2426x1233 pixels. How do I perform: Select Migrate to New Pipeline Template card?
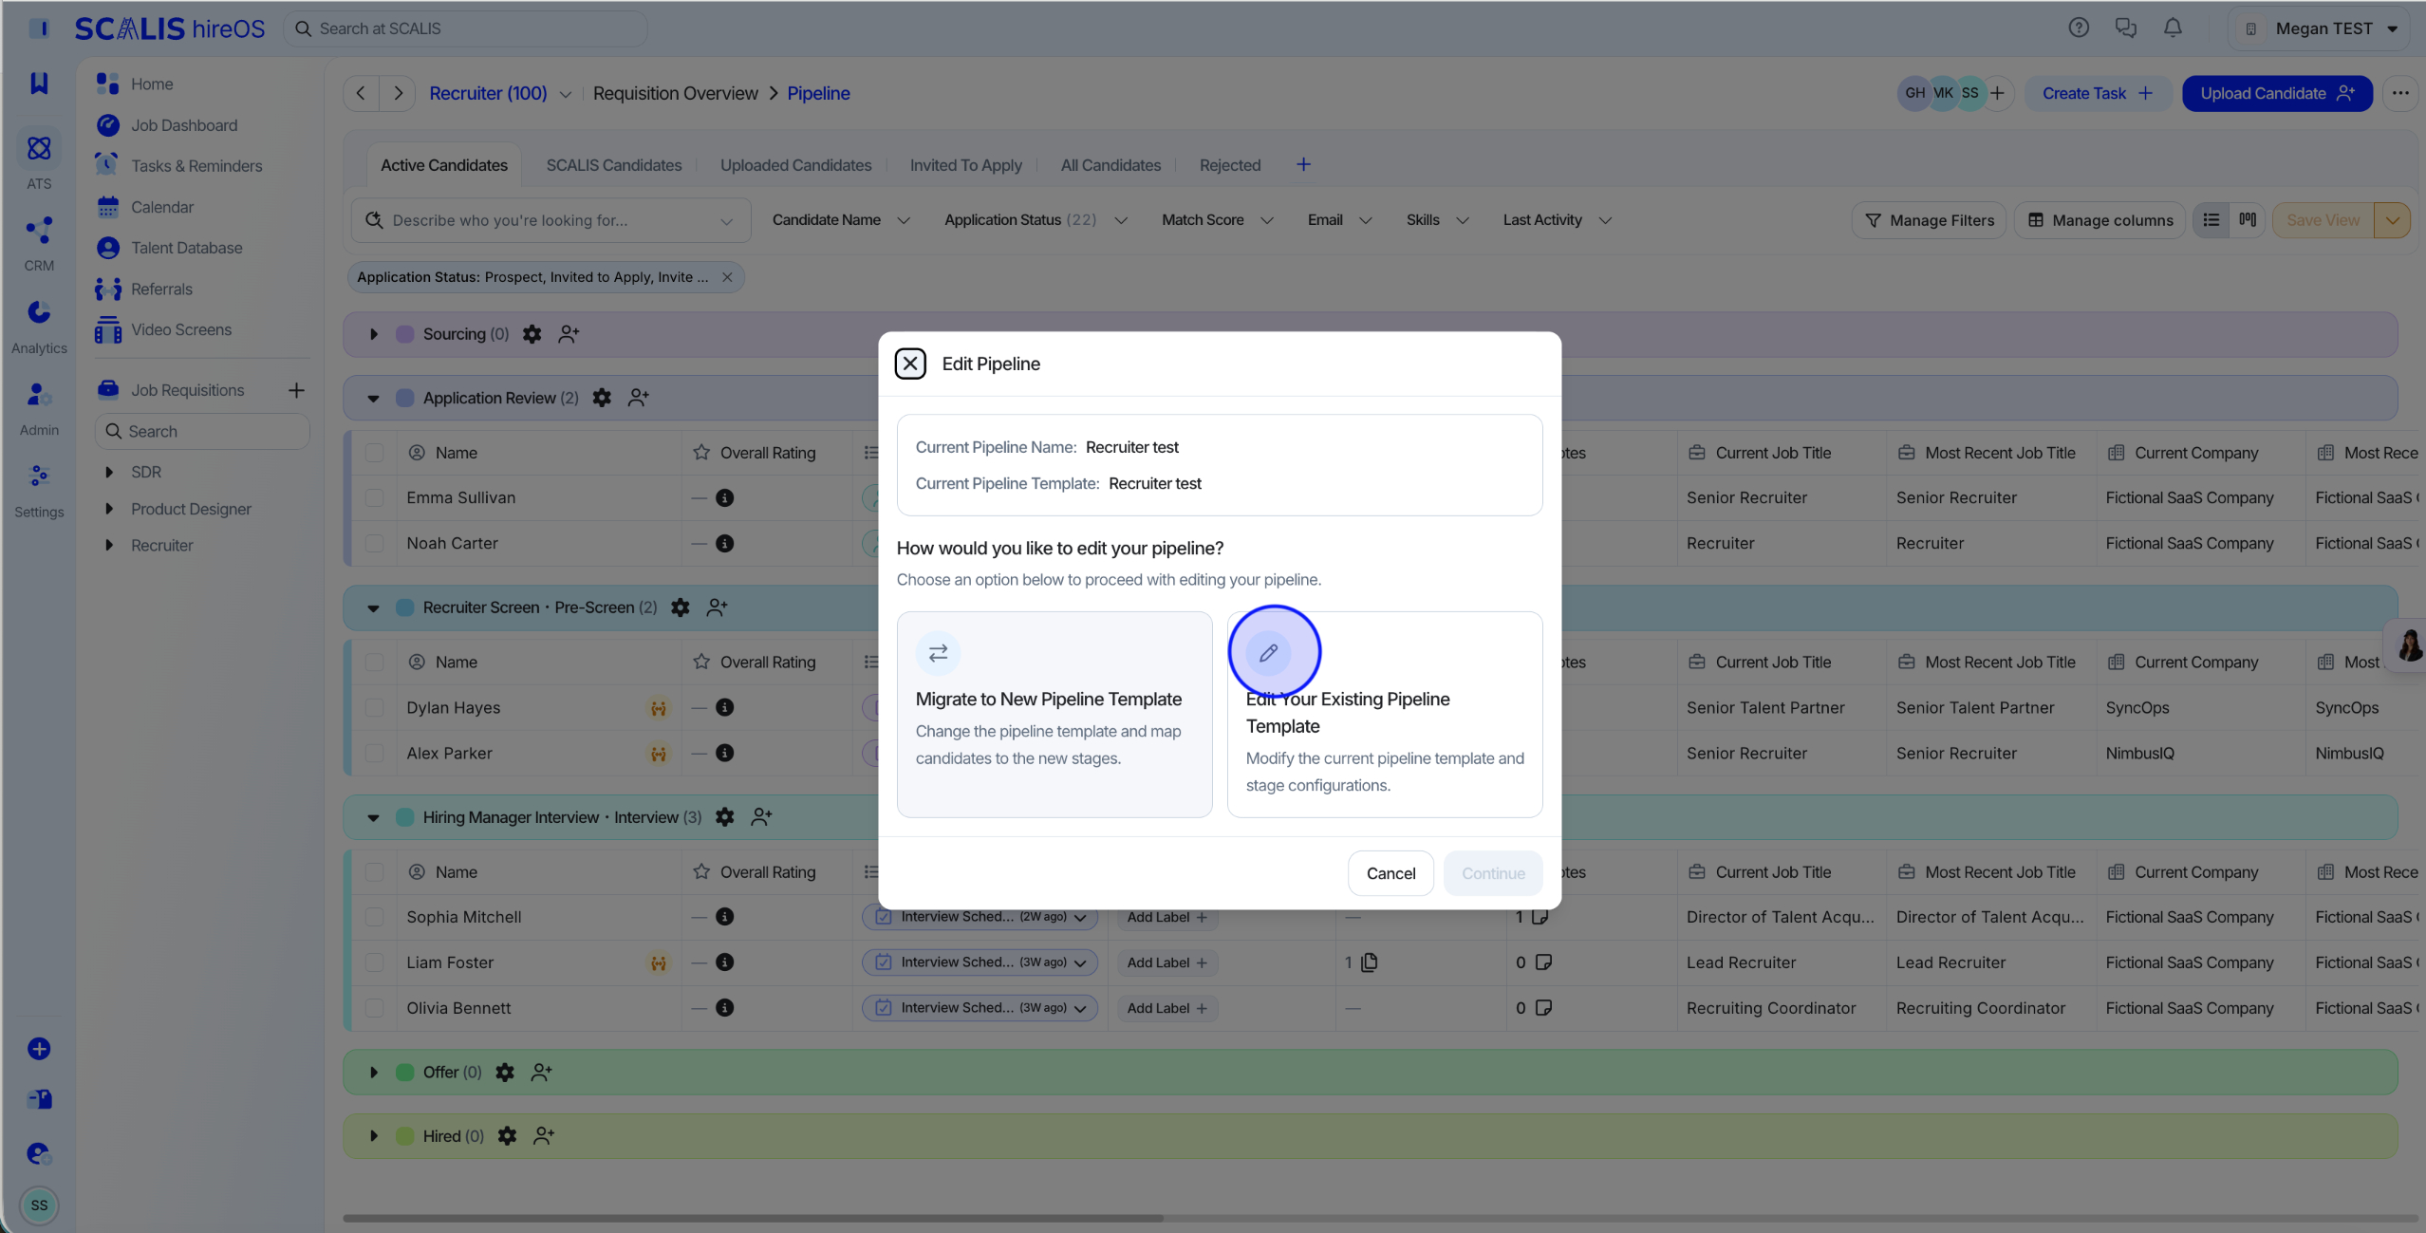tap(1054, 714)
